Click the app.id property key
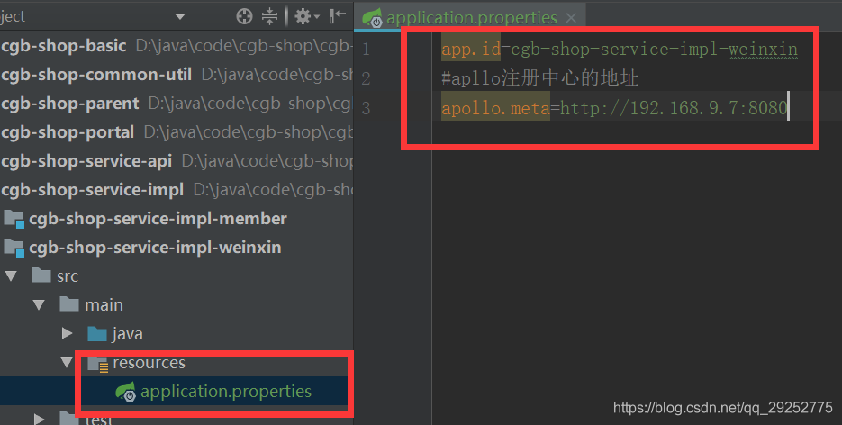This screenshot has width=842, height=425. [x=470, y=50]
